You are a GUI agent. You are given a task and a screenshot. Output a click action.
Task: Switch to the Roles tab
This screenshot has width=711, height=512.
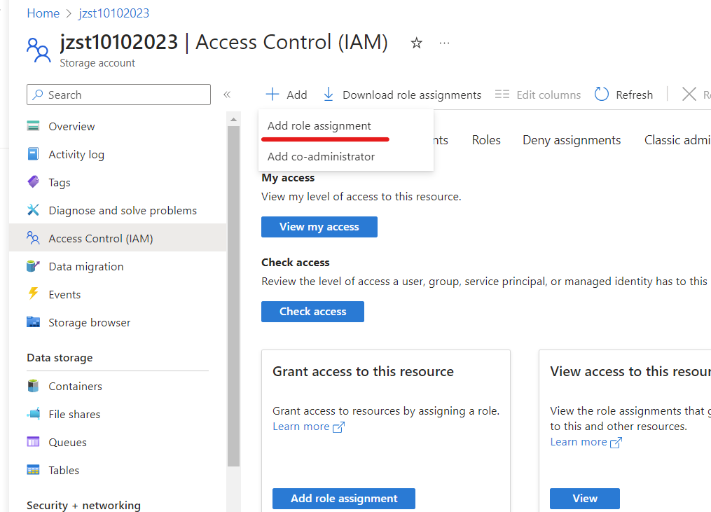click(x=486, y=140)
